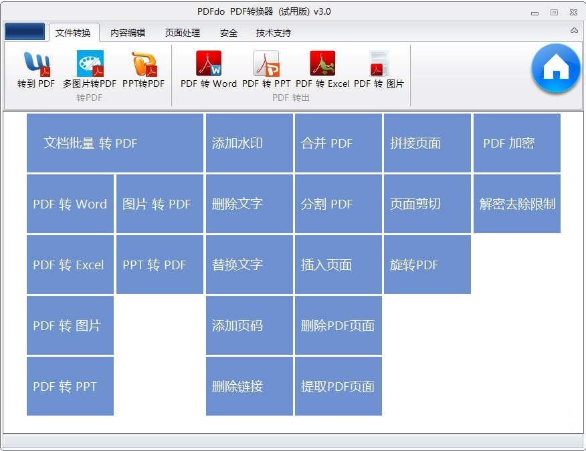Open the 解密去除限制 tool
Image resolution: width=586 pixels, height=451 pixels.
point(516,204)
